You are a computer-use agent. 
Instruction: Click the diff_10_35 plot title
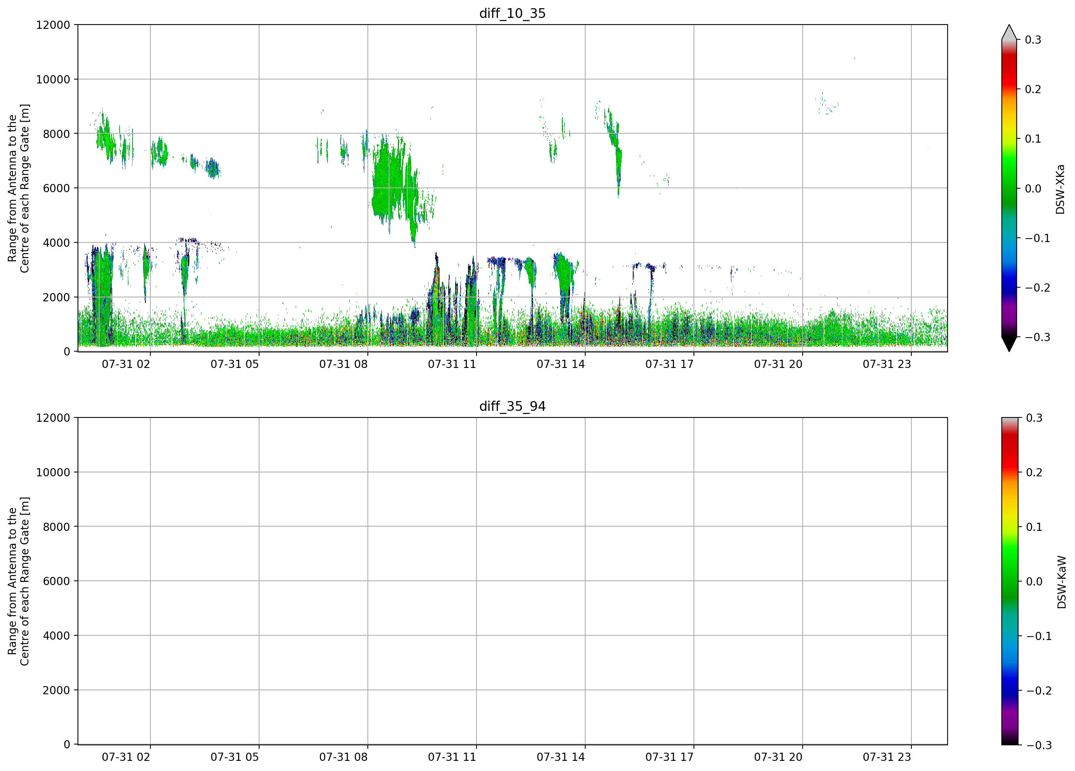[512, 13]
